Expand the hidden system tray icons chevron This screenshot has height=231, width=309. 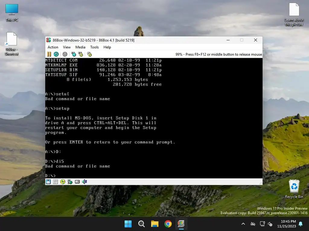(x=243, y=224)
